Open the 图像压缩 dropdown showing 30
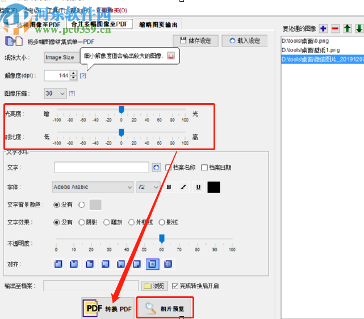This screenshot has height=319, width=364. pyautogui.click(x=55, y=93)
